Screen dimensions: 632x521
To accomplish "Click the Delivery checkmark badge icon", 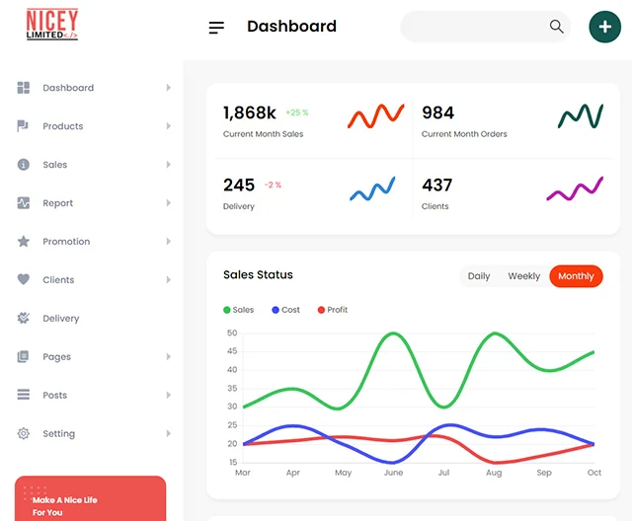I will click(x=24, y=318).
